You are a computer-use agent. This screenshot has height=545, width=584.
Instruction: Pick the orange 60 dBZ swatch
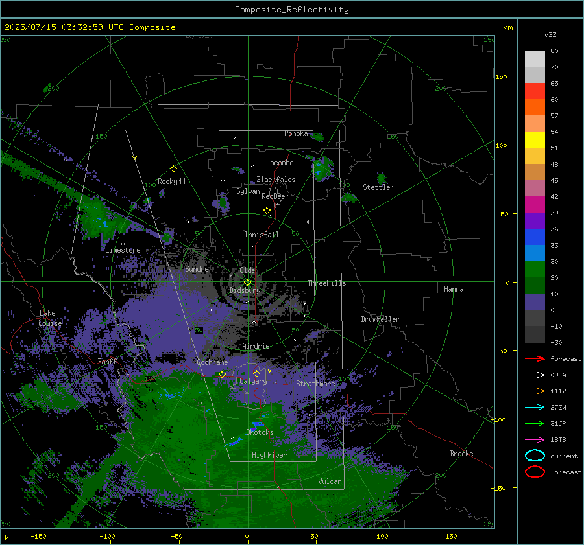(x=535, y=107)
